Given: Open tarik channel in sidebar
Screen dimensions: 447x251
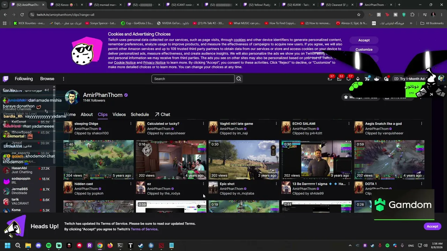Looking at the screenshot, I should pyautogui.click(x=27, y=201).
